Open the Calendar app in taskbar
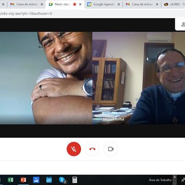This screenshot has height=185, width=185. (49, 180)
